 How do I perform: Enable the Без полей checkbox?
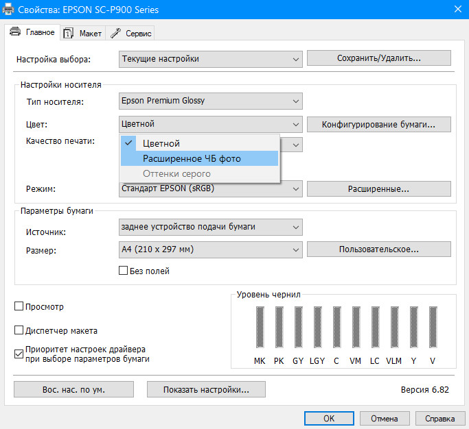[x=123, y=271]
